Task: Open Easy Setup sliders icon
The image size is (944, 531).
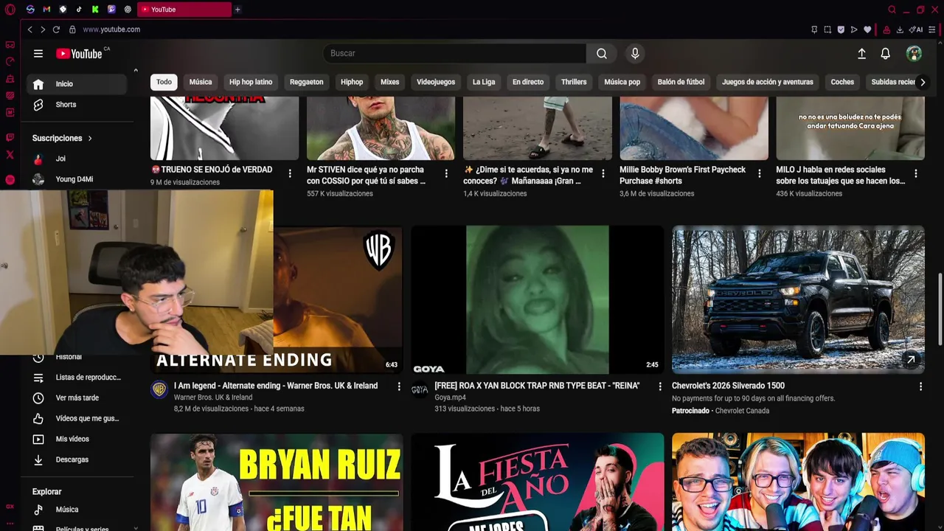Action: click(932, 29)
